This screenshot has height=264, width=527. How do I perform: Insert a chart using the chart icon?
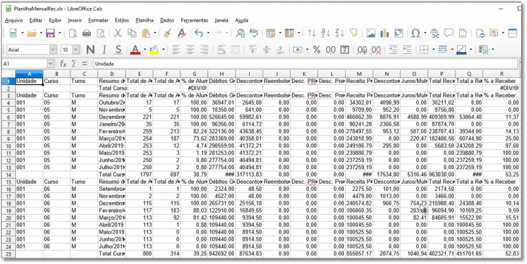(x=385, y=33)
